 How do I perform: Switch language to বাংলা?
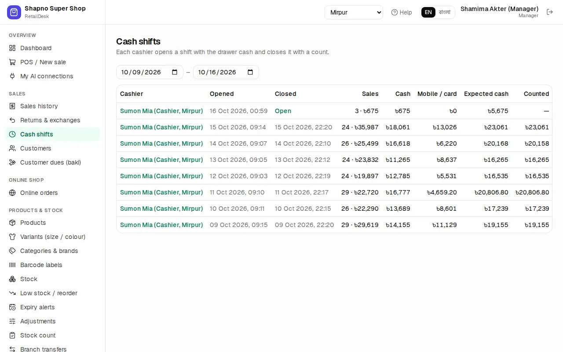[x=445, y=12]
